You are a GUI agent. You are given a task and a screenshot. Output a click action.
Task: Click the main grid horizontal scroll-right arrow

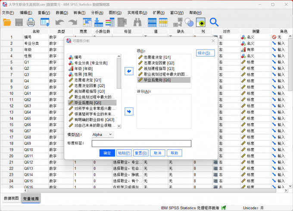(286, 190)
